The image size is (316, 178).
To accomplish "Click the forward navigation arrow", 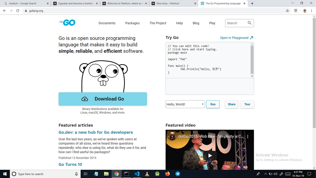I will tap(11, 11).
